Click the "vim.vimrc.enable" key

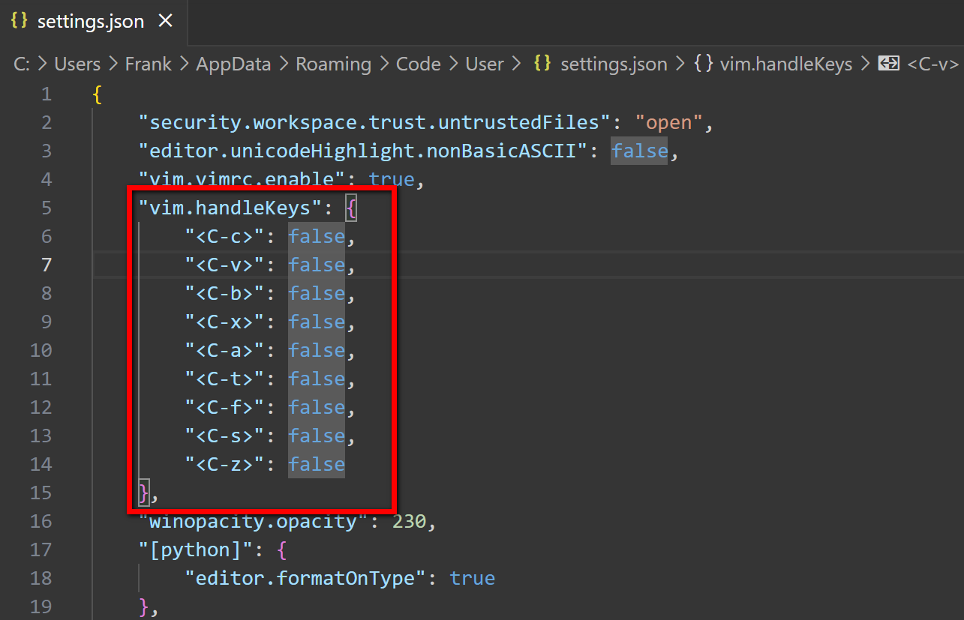point(242,179)
